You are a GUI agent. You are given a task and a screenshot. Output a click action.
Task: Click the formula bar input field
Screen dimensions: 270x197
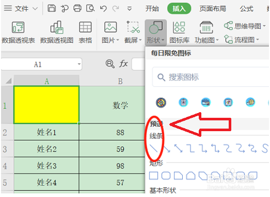point(138,64)
